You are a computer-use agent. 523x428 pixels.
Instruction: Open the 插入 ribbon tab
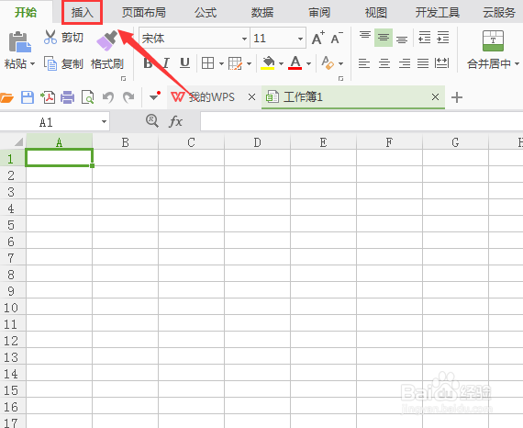pyautogui.click(x=82, y=12)
